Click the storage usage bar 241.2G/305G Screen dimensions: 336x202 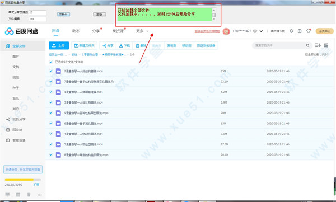(23, 180)
